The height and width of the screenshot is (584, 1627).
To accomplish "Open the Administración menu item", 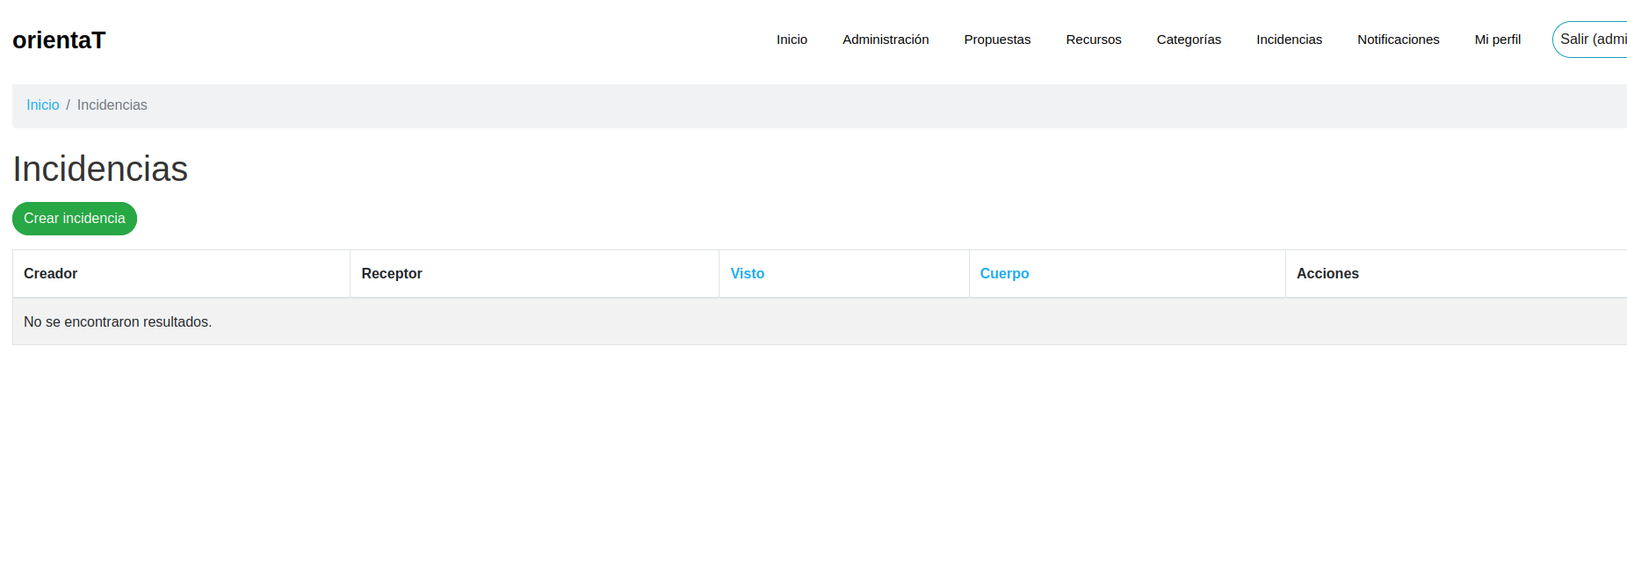I will click(885, 40).
